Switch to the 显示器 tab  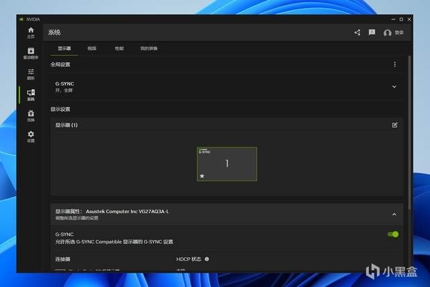point(64,48)
